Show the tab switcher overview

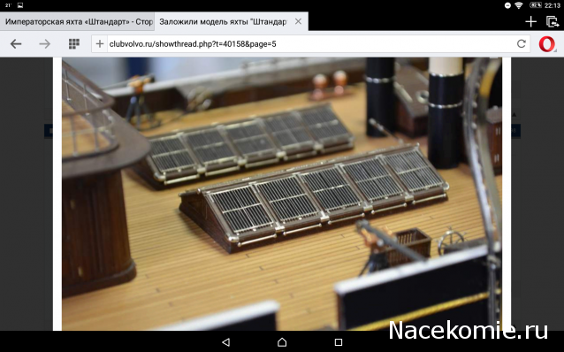tap(553, 21)
